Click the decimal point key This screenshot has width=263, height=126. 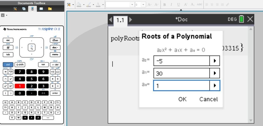point(32,93)
